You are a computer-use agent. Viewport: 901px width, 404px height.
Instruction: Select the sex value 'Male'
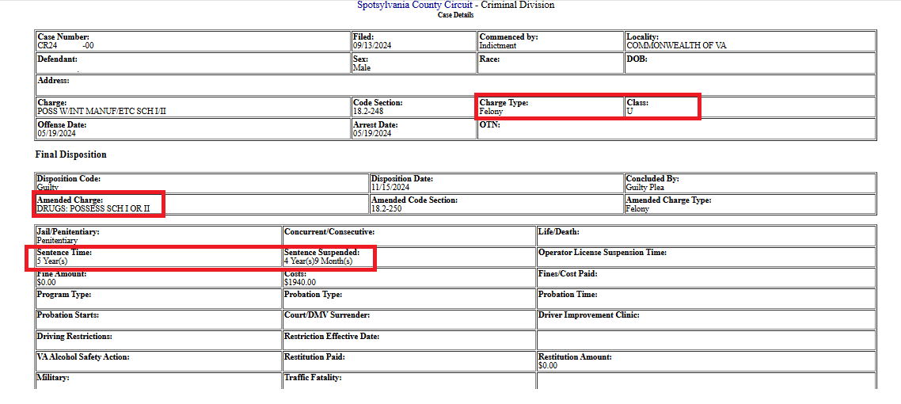[x=362, y=68]
